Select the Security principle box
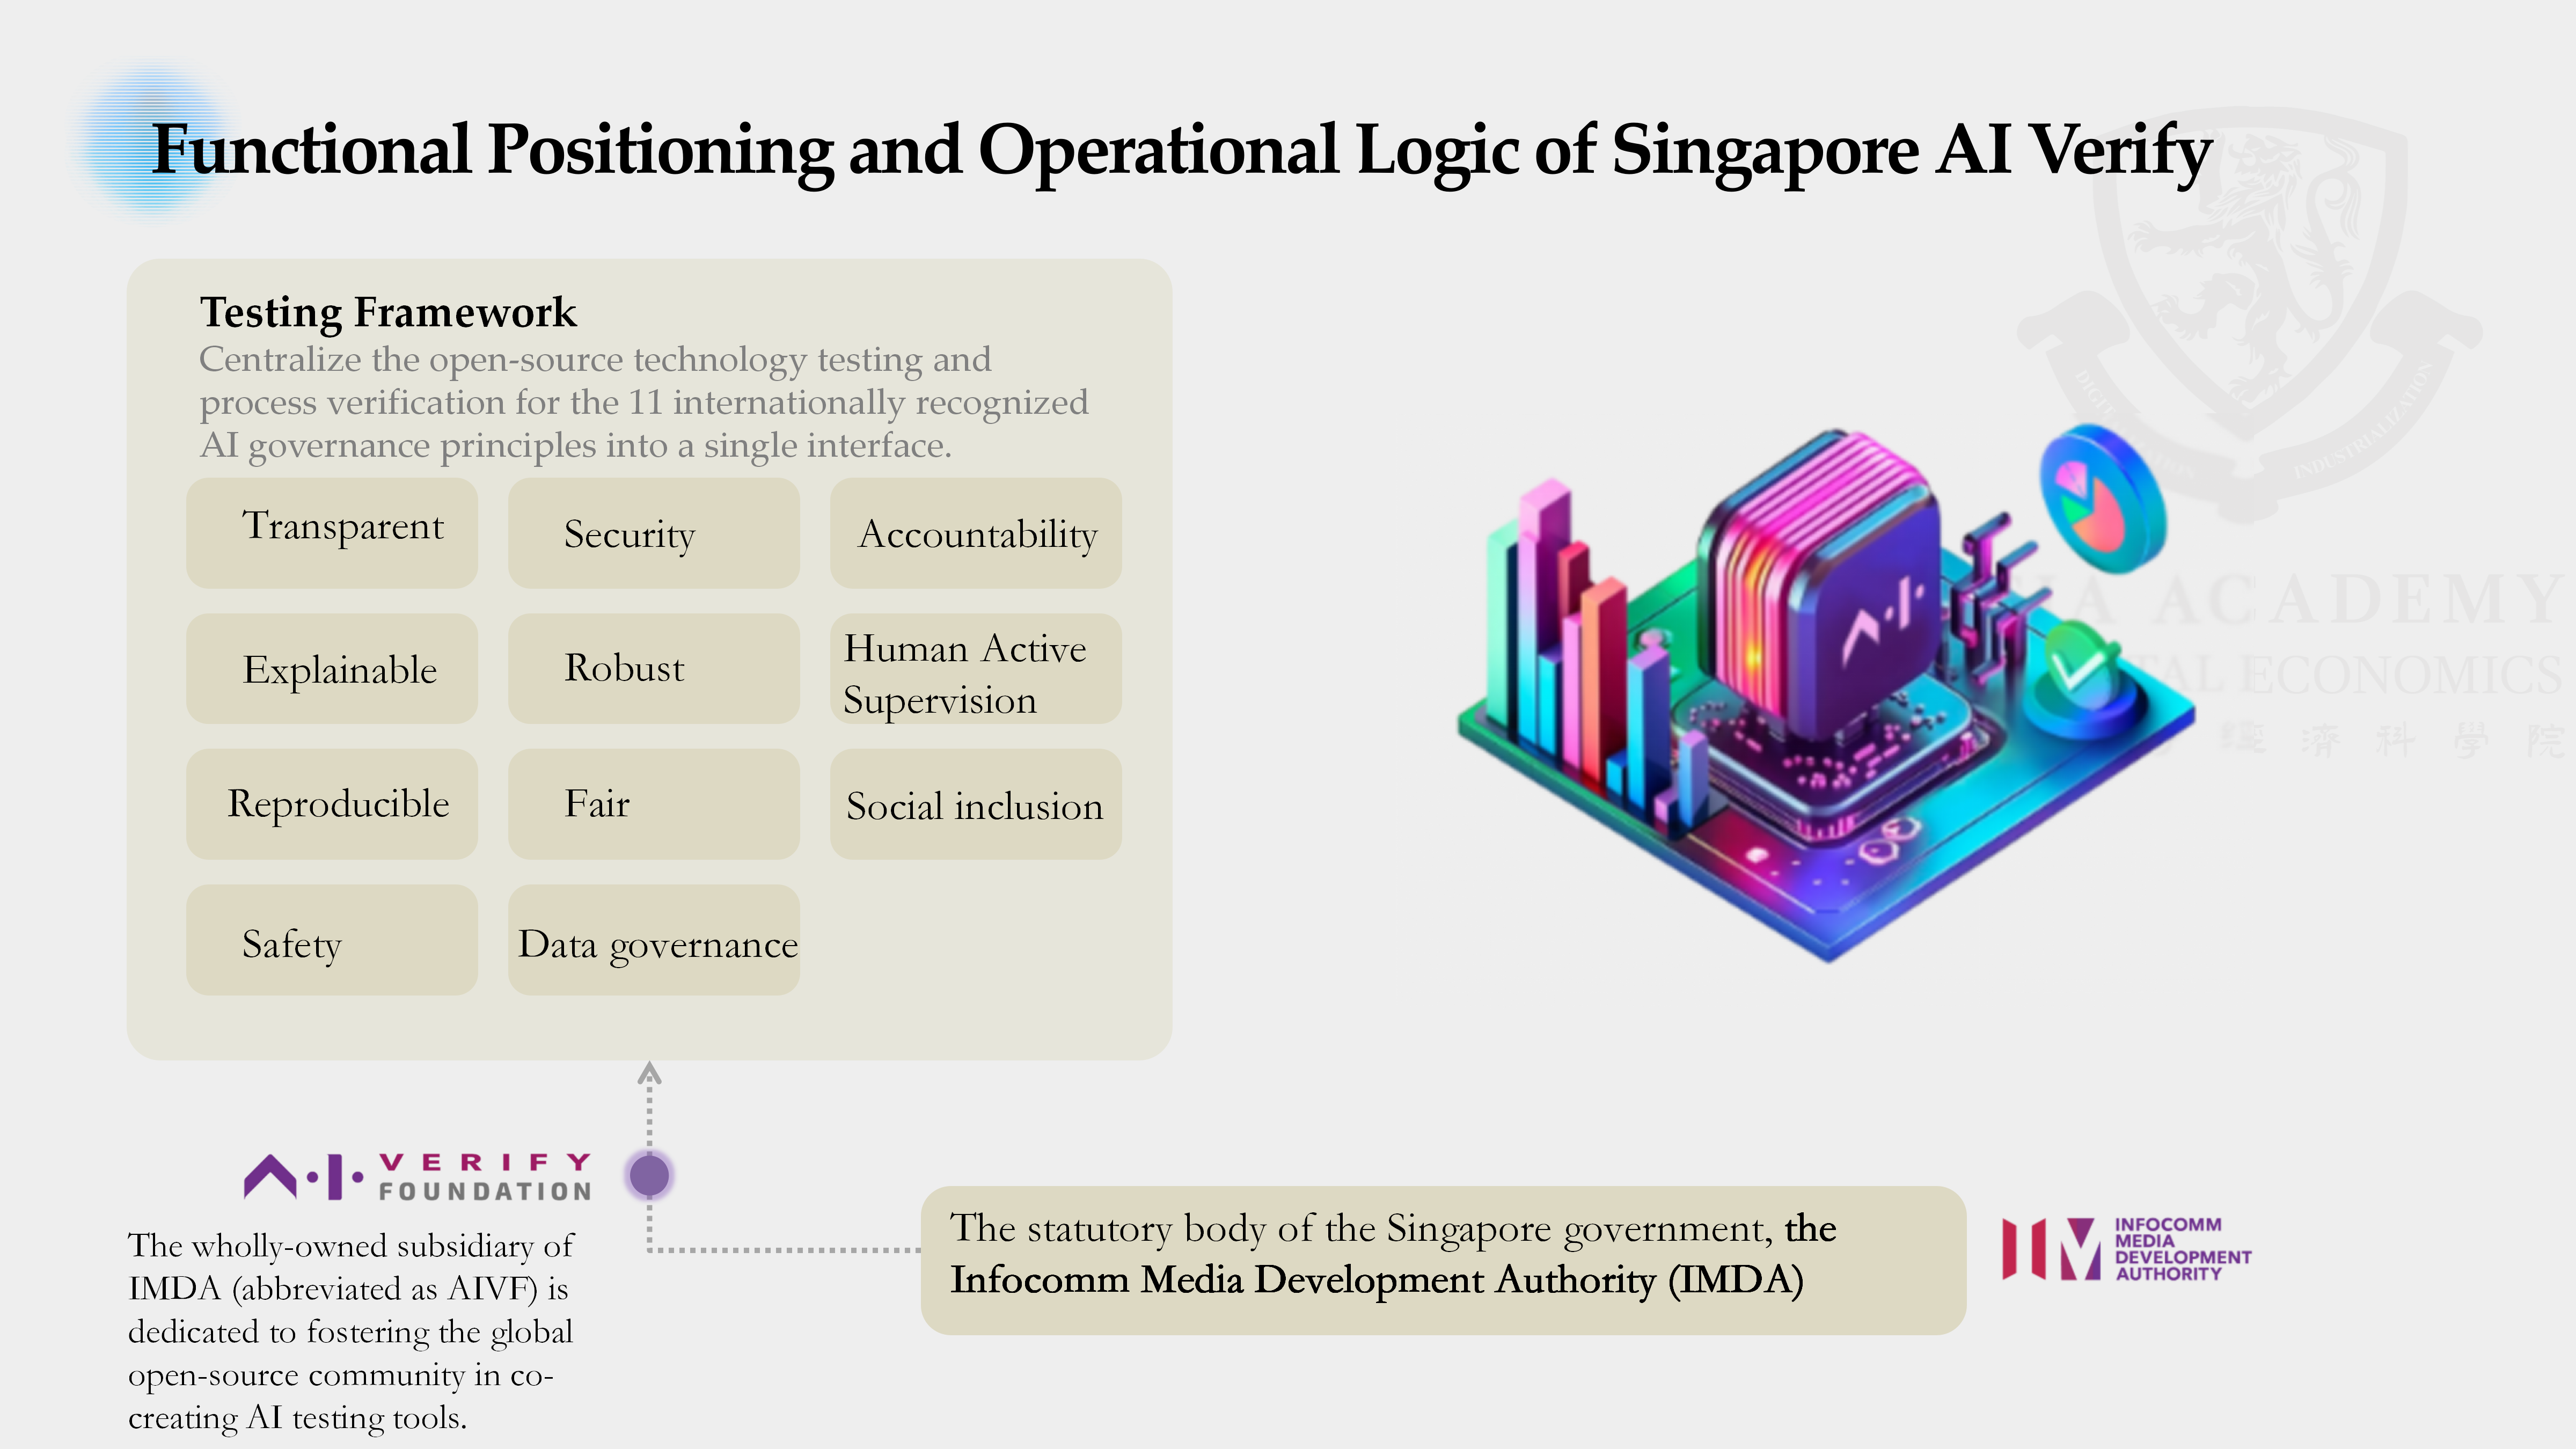Viewport: 2576px width, 1449px height. coord(654,533)
